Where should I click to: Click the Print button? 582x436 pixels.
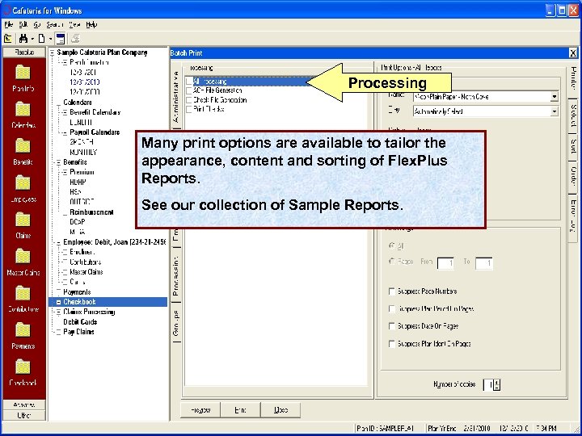coord(241,410)
